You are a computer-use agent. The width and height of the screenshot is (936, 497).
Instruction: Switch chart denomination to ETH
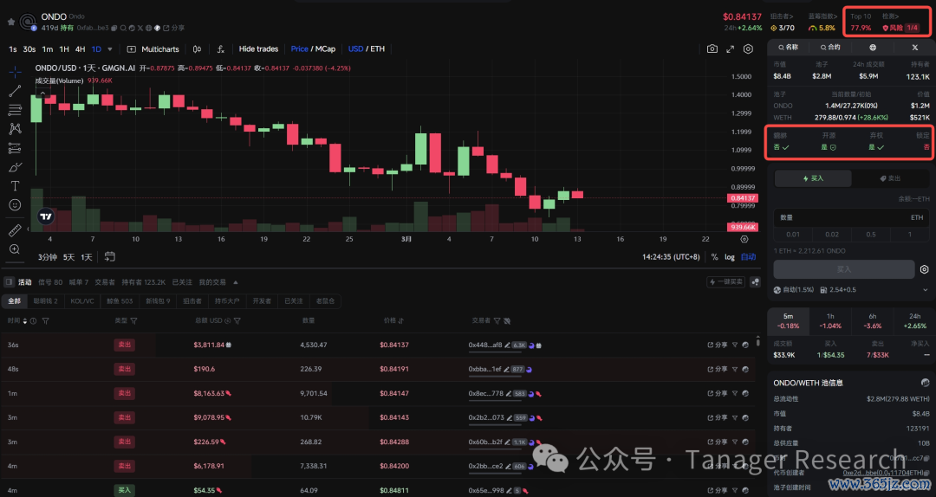click(377, 49)
